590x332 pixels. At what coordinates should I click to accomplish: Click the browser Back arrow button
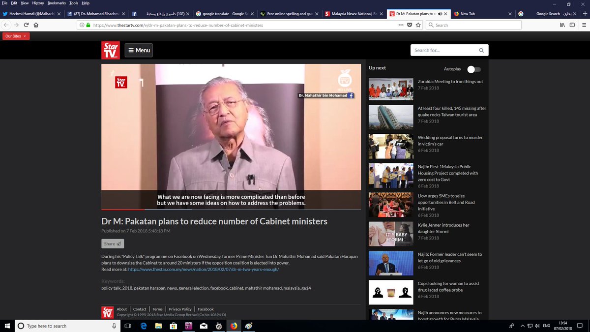click(x=6, y=25)
